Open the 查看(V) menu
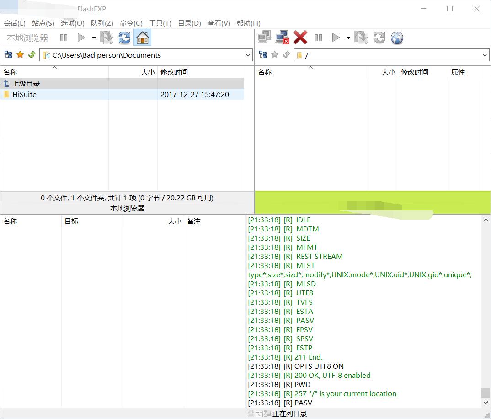The width and height of the screenshot is (491, 419). (219, 23)
